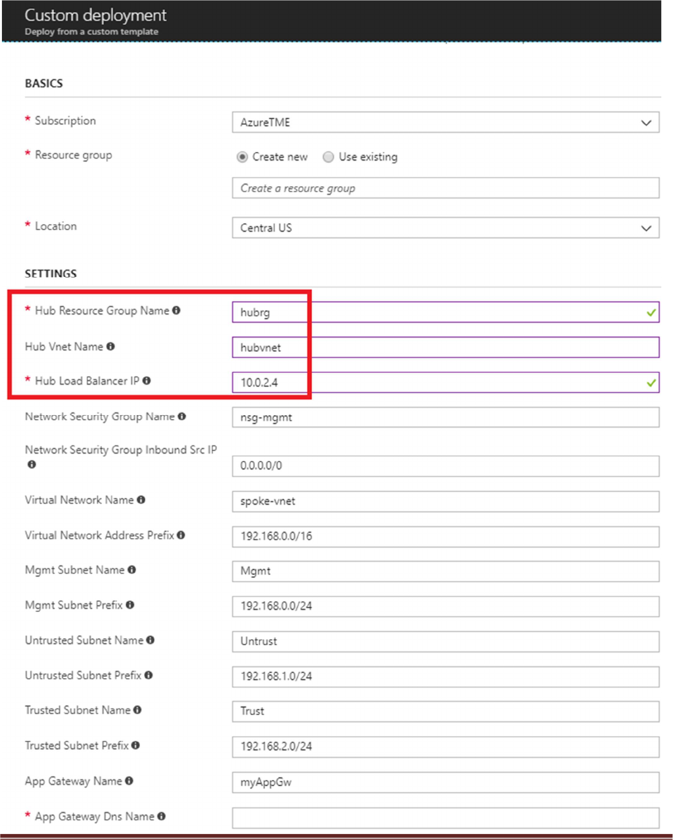
Task: Click info icon beside Hub Resource Group Name
Action: click(176, 310)
